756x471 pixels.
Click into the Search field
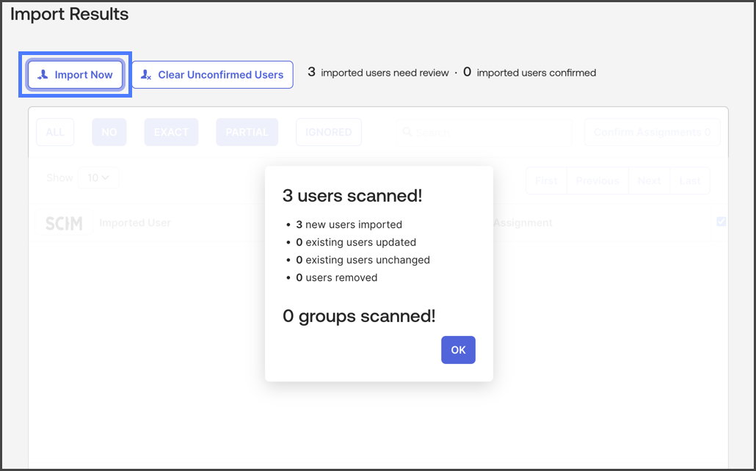tap(486, 133)
